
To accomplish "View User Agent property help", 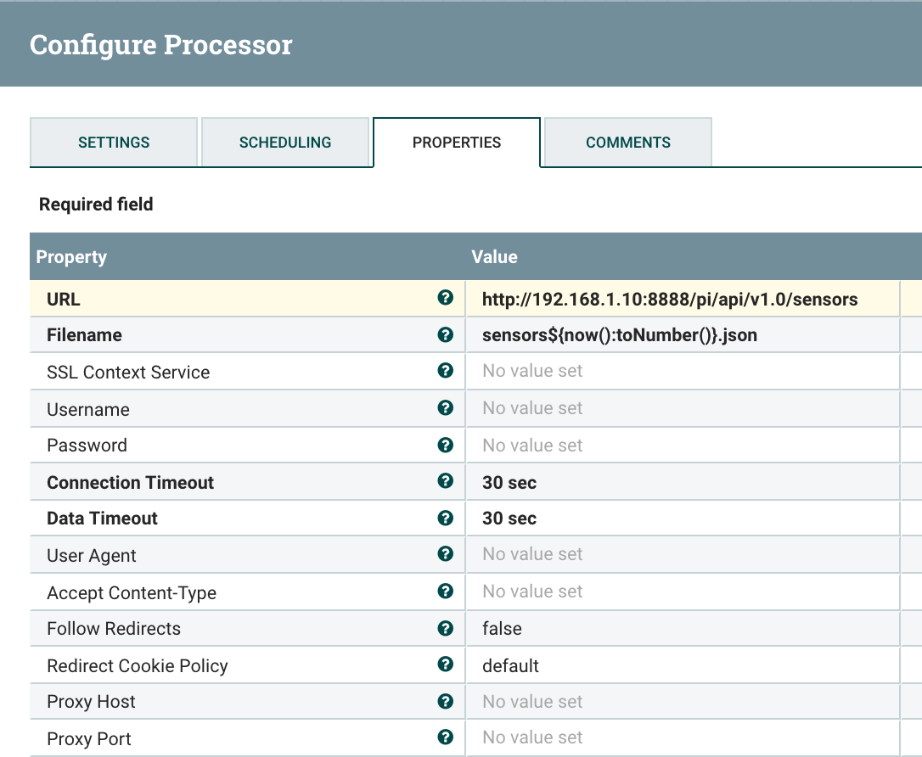I will click(x=445, y=554).
